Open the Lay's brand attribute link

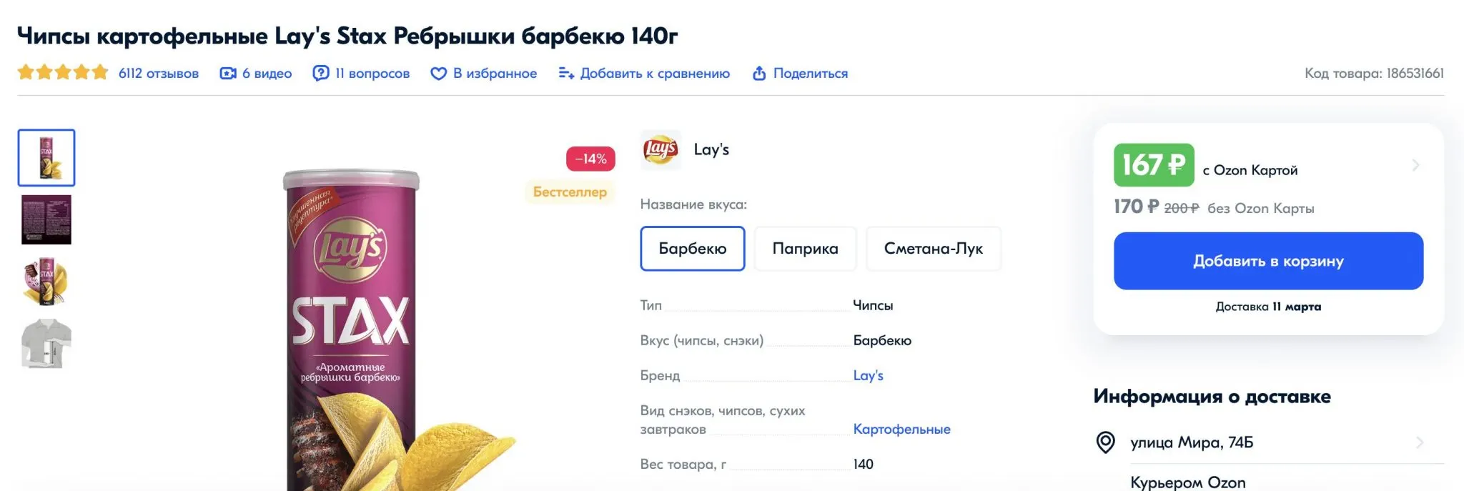coord(868,375)
